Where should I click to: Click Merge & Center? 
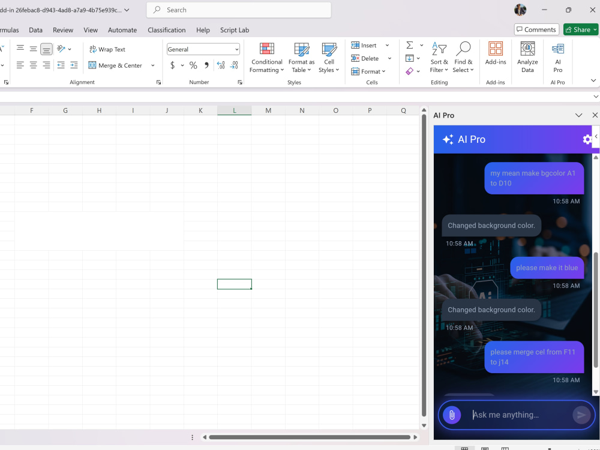[116, 65]
